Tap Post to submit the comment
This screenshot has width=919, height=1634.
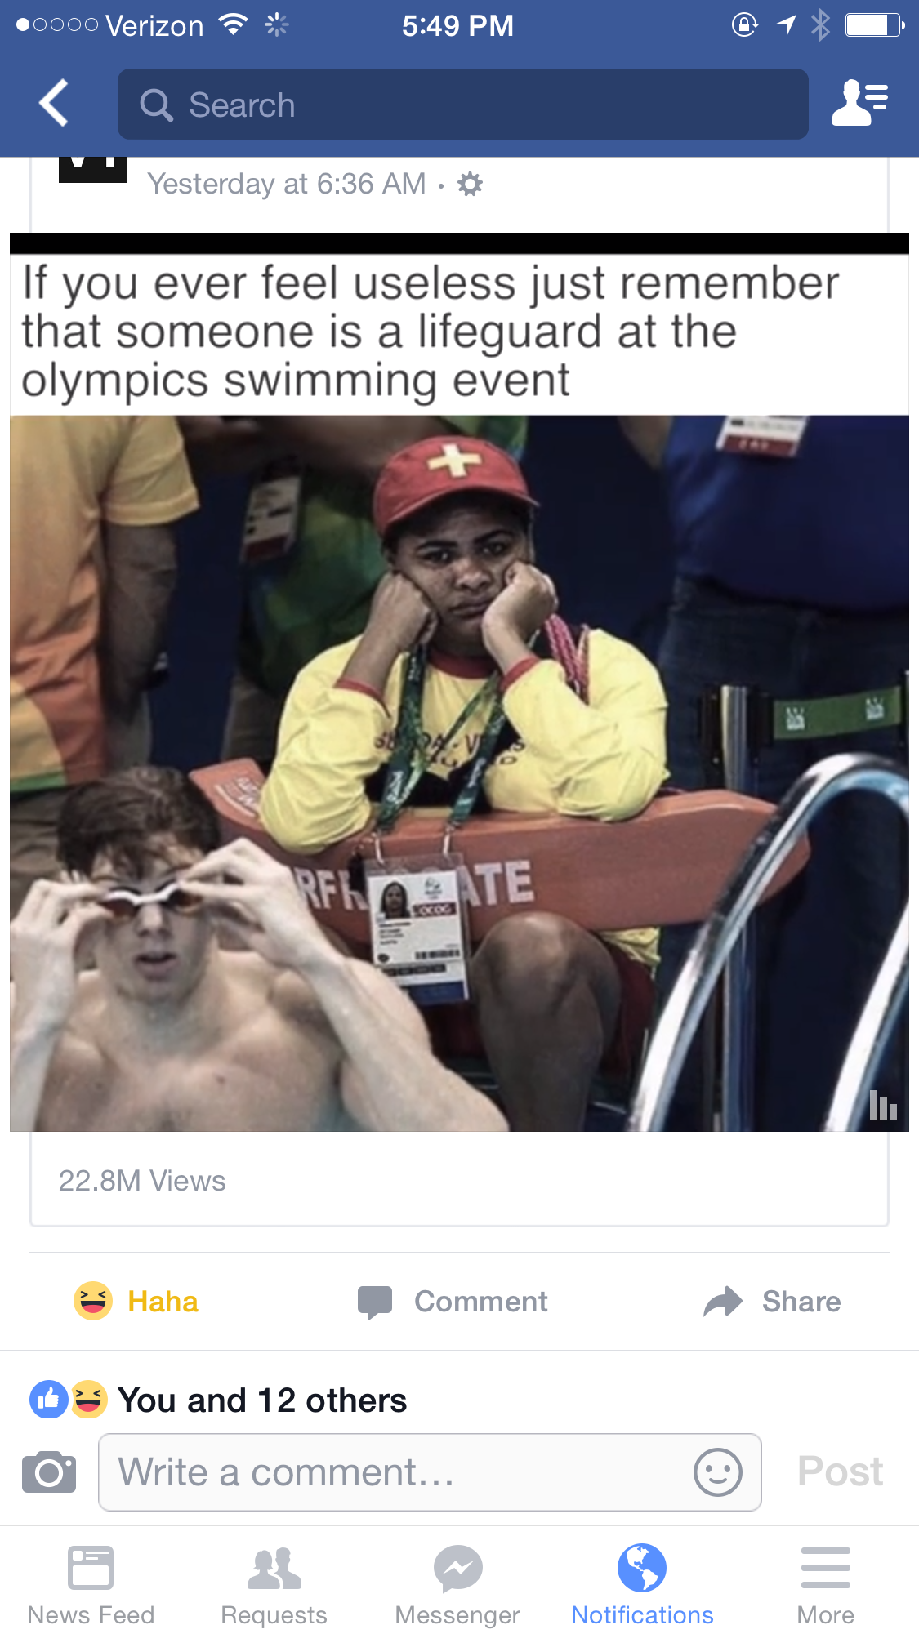click(840, 1471)
